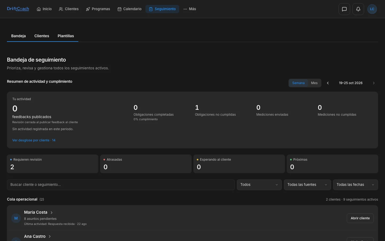Screen dimensions: 385x241
Task: Switch to the Bandeja tab
Action: [18, 36]
